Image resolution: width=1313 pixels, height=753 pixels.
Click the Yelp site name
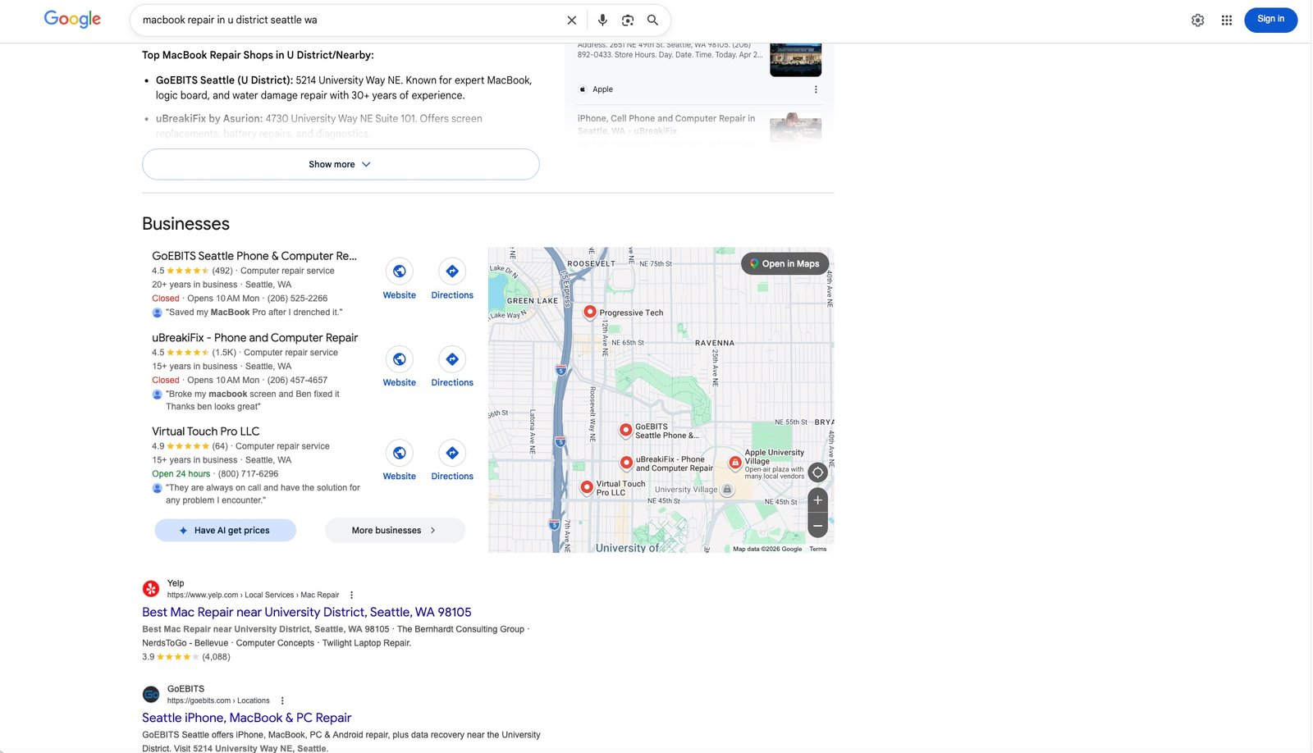click(176, 583)
